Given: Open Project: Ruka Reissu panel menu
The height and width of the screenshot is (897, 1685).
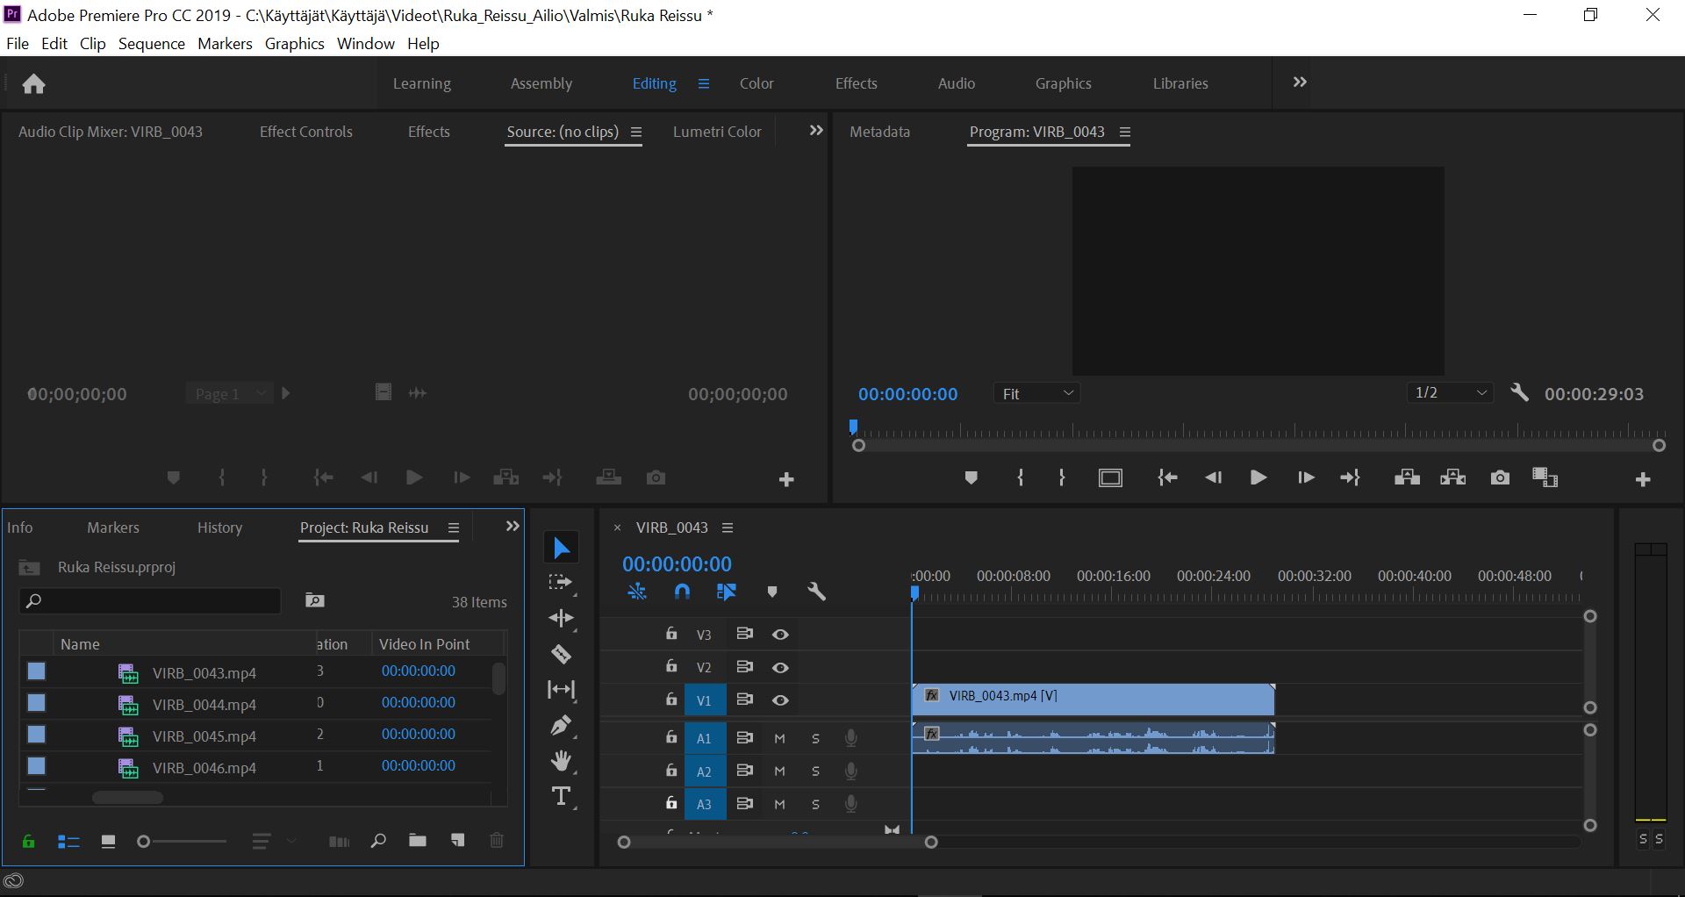Looking at the screenshot, I should tap(454, 527).
